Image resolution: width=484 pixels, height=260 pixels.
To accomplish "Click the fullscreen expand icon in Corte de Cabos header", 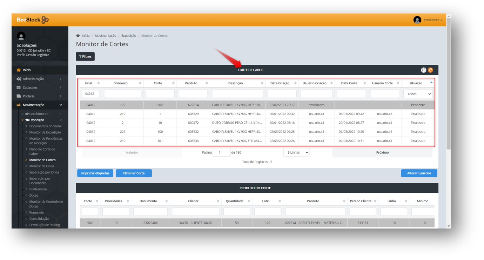I will coord(424,70).
